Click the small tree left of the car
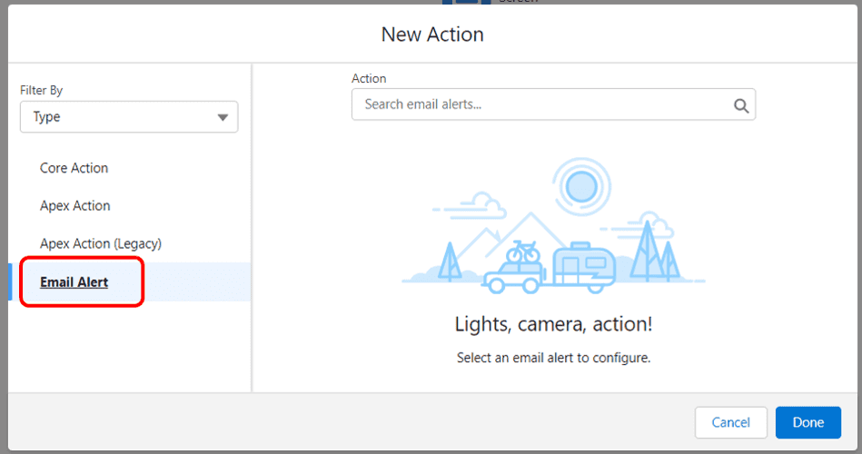Viewport: 862px width, 454px height. click(x=451, y=262)
